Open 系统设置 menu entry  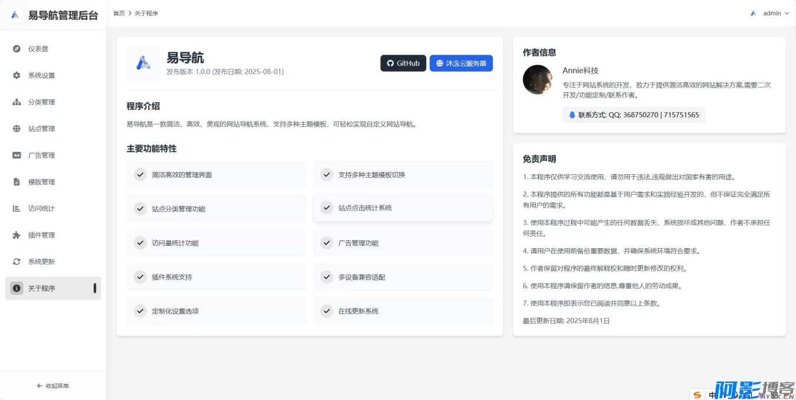pyautogui.click(x=42, y=75)
